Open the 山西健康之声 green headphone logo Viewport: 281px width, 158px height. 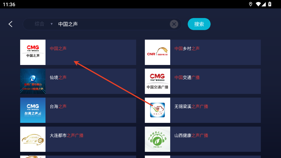pyautogui.click(x=157, y=139)
